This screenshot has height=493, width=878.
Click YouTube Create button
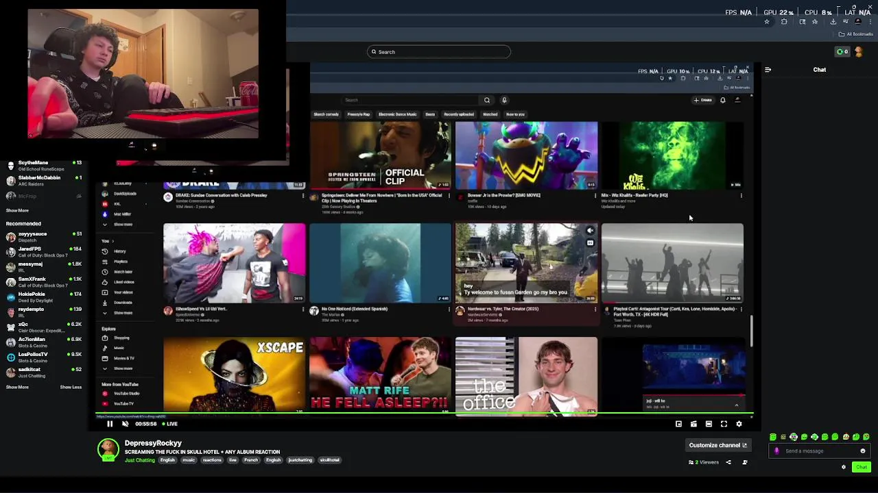pyautogui.click(x=702, y=100)
